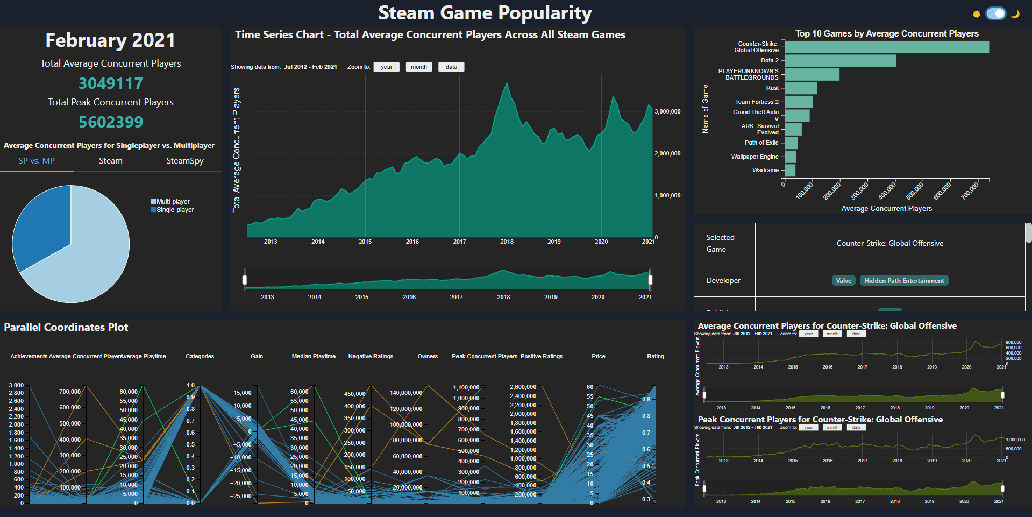Click the Single-player legend swatch
1032x517 pixels.
pos(153,210)
